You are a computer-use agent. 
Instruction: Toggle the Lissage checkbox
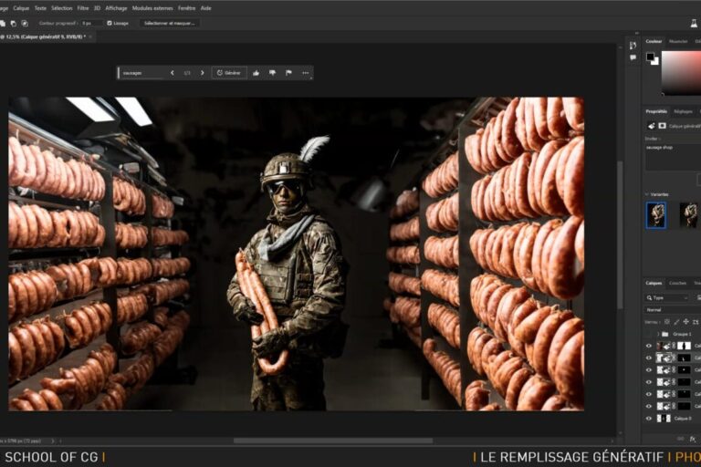click(110, 23)
